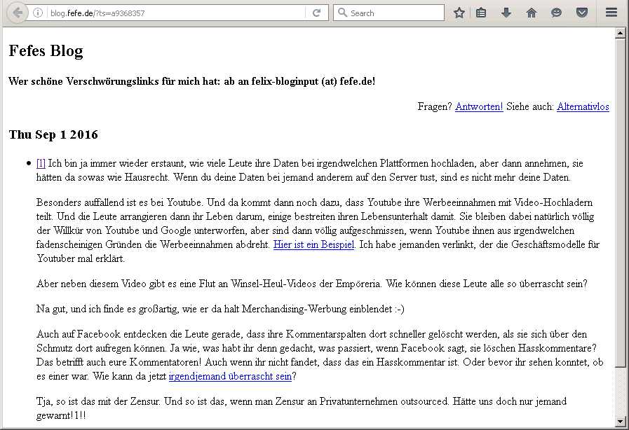Open the chat smiley icon in toolbar
629x430 pixels.
click(556, 13)
